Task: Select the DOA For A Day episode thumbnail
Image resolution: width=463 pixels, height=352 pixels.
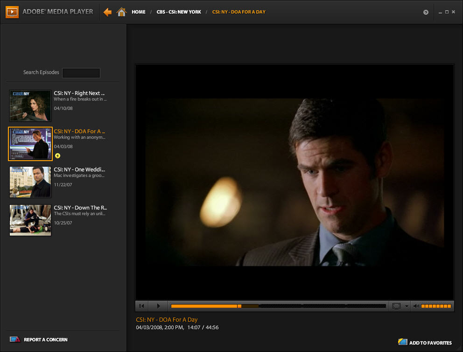Action: pyautogui.click(x=30, y=144)
